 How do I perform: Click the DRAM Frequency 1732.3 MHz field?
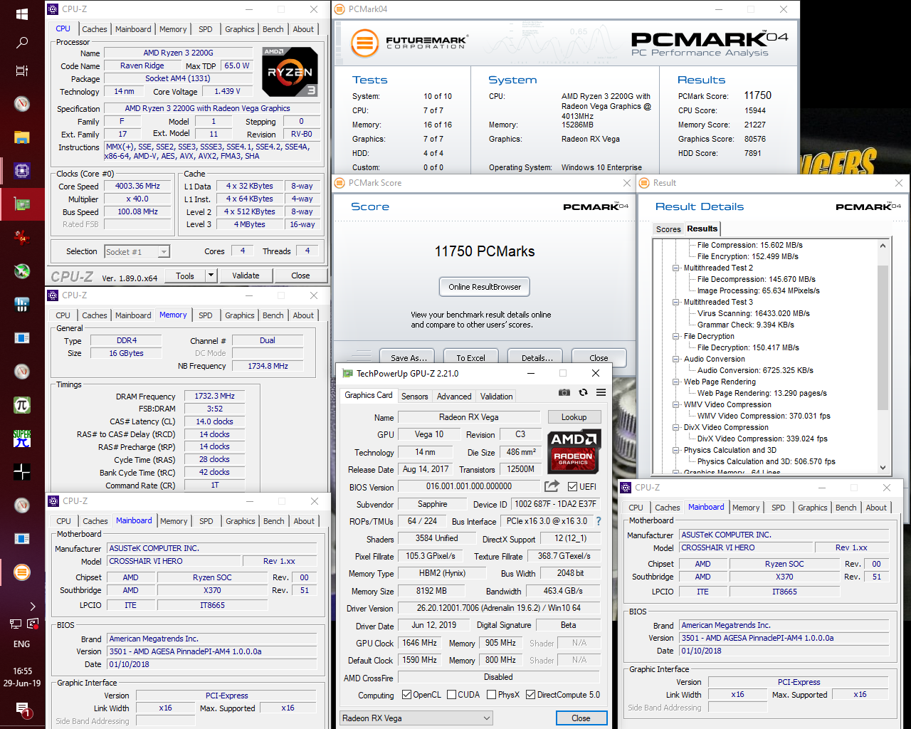point(215,396)
